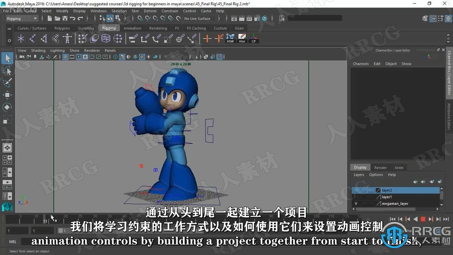Click the layer2 color swatch
Image resolution: width=453 pixels, height=255 pixels.
[x=378, y=190]
